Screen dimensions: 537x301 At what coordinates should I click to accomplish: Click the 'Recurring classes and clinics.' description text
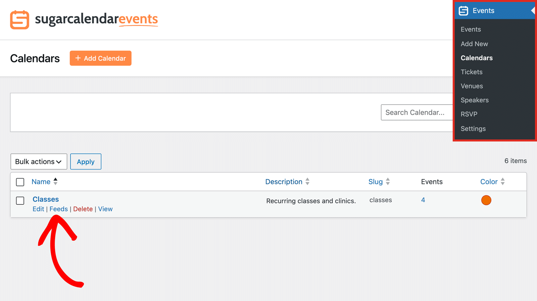click(311, 201)
